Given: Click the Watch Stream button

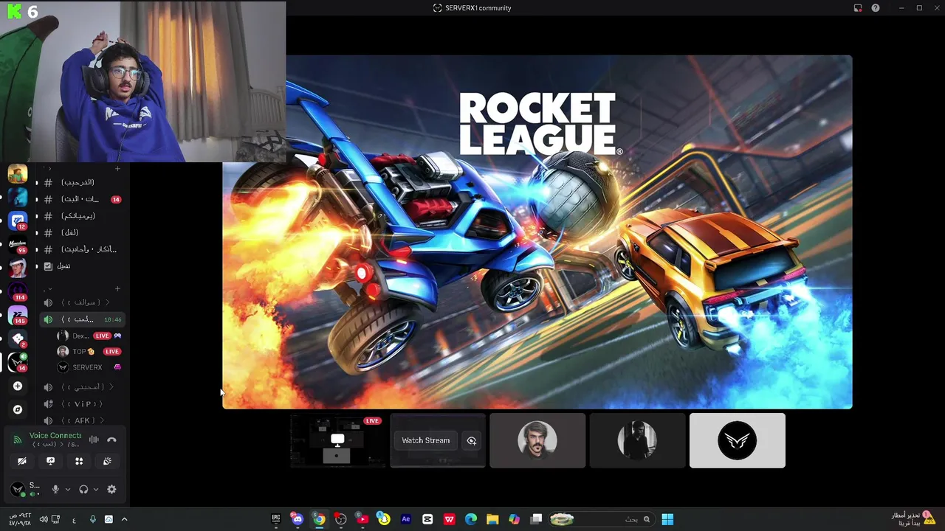Looking at the screenshot, I should click(425, 440).
